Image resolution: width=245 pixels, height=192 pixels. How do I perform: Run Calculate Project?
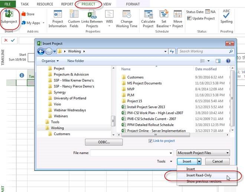point(148,19)
